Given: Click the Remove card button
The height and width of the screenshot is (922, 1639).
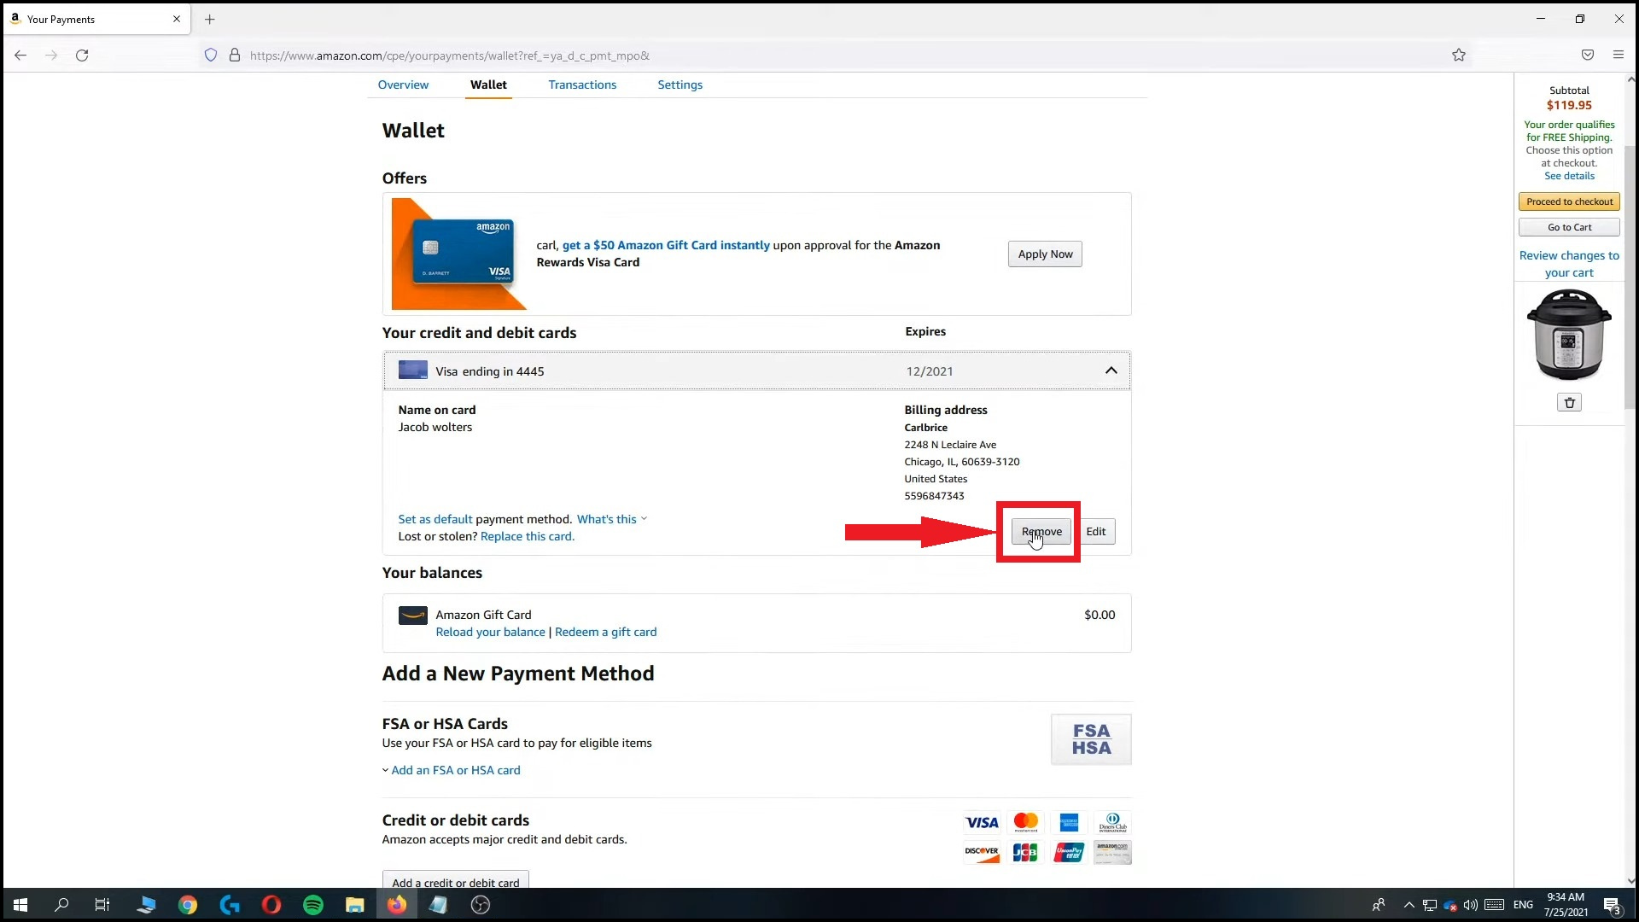Looking at the screenshot, I should click(1041, 532).
